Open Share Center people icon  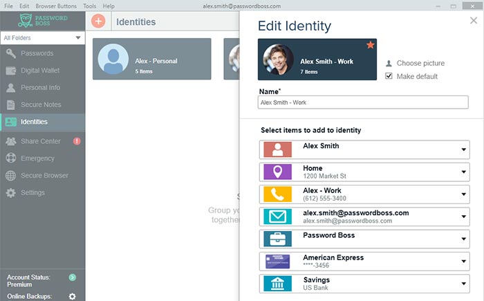(x=11, y=141)
